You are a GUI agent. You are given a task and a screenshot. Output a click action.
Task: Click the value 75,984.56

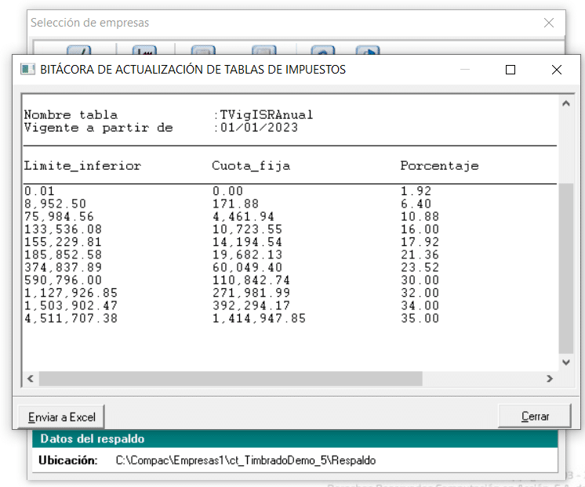point(59,216)
